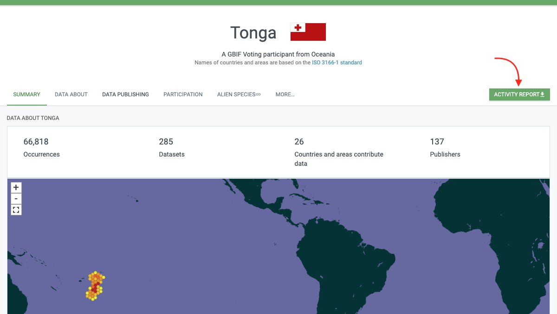Zoom out of the map with minus icon
Screen dimensions: 557x314
(x=16, y=198)
